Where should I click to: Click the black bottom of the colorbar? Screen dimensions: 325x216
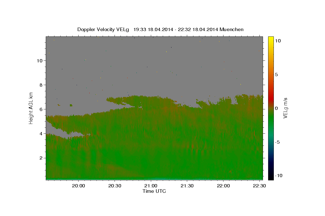point(271,177)
